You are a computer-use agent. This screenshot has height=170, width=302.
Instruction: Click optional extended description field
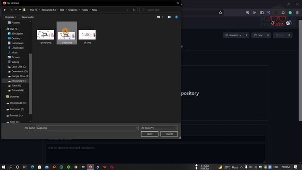(x=155, y=153)
